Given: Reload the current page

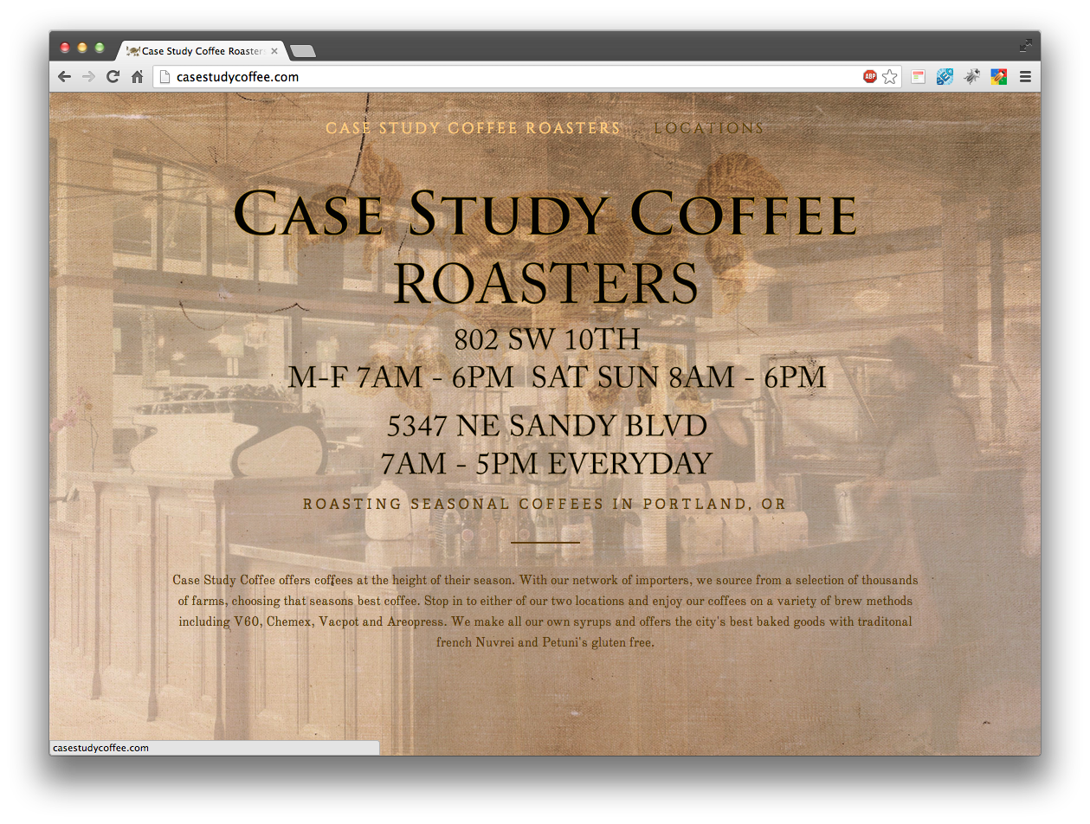Looking at the screenshot, I should click(x=113, y=77).
